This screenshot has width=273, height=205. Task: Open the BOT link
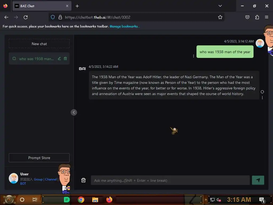pyautogui.click(x=23, y=184)
